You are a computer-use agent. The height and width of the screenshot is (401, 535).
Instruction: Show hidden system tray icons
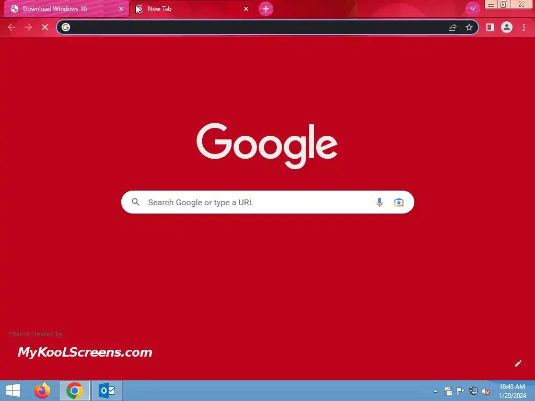pyautogui.click(x=435, y=391)
